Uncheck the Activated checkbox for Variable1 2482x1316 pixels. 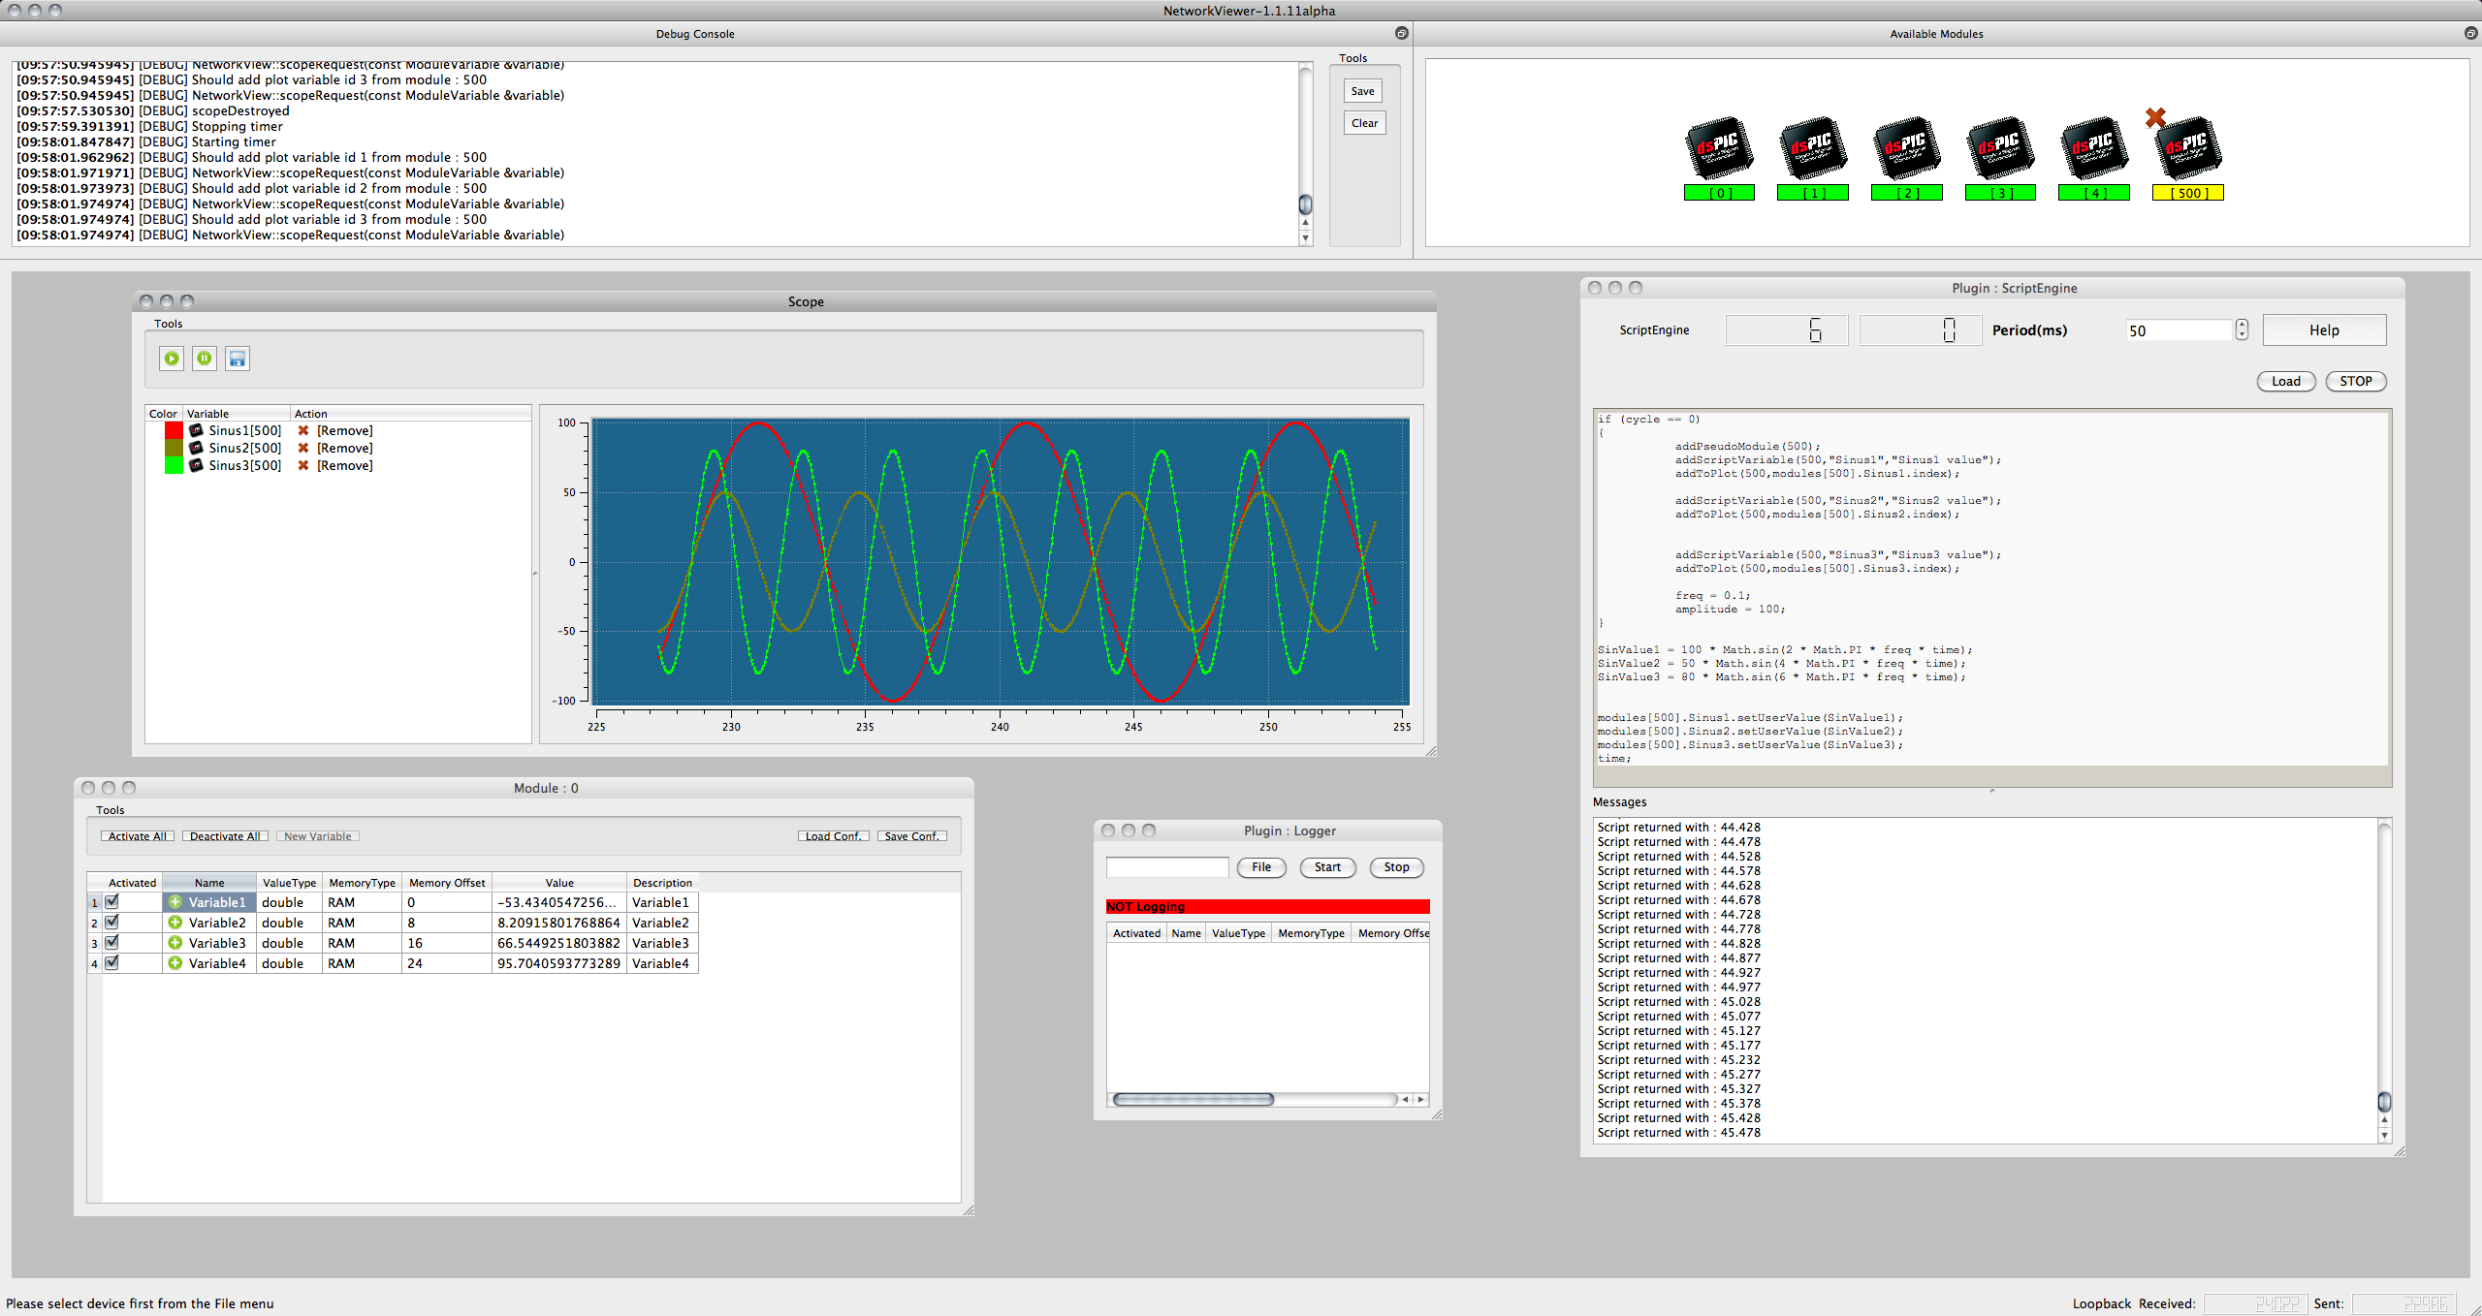click(x=112, y=902)
